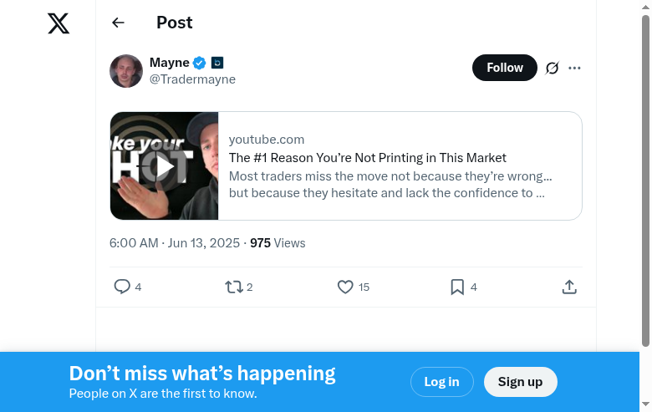The width and height of the screenshot is (652, 412).
Task: Open the @Tradermayne handle link
Action: tap(192, 79)
